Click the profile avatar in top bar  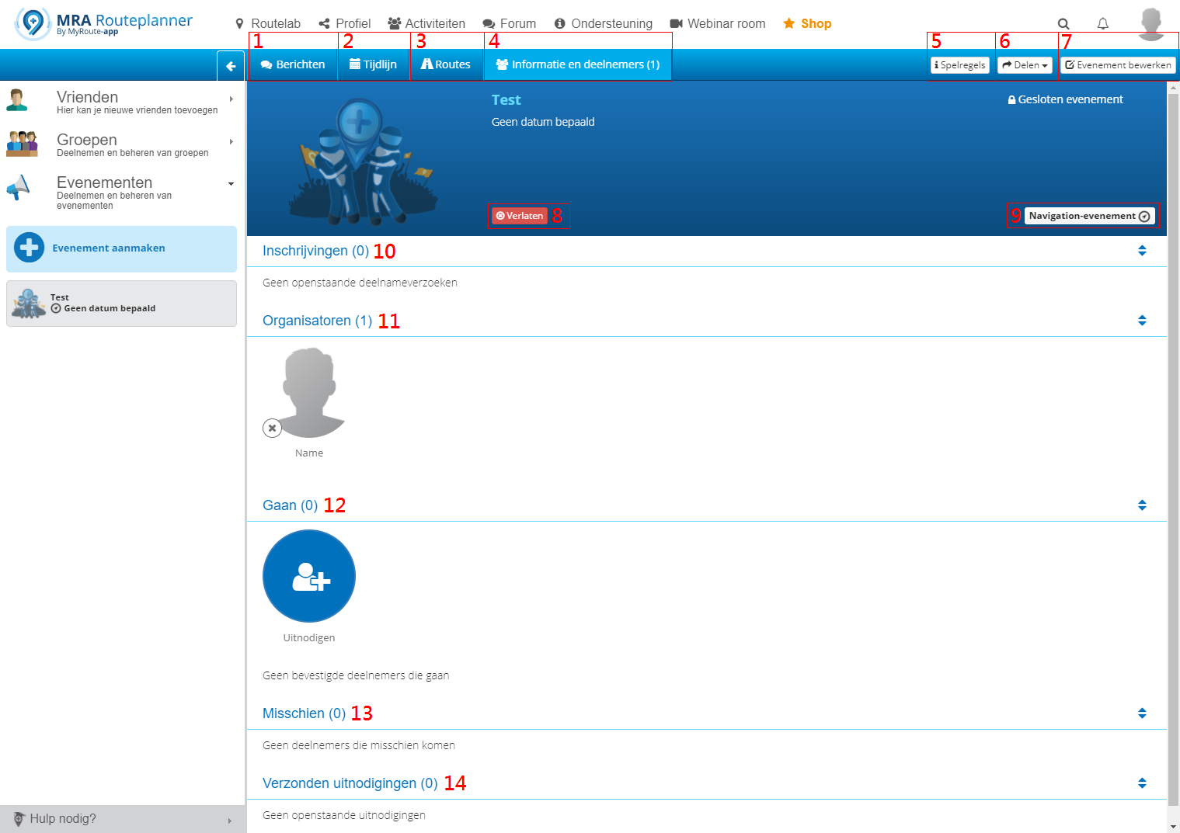tap(1151, 24)
